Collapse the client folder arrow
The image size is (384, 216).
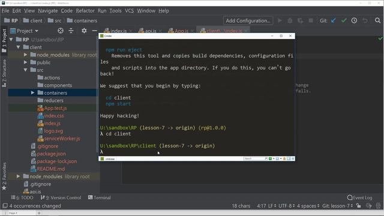[19, 47]
